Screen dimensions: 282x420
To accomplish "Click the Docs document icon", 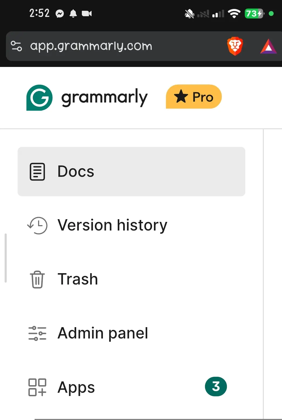I will [x=37, y=172].
